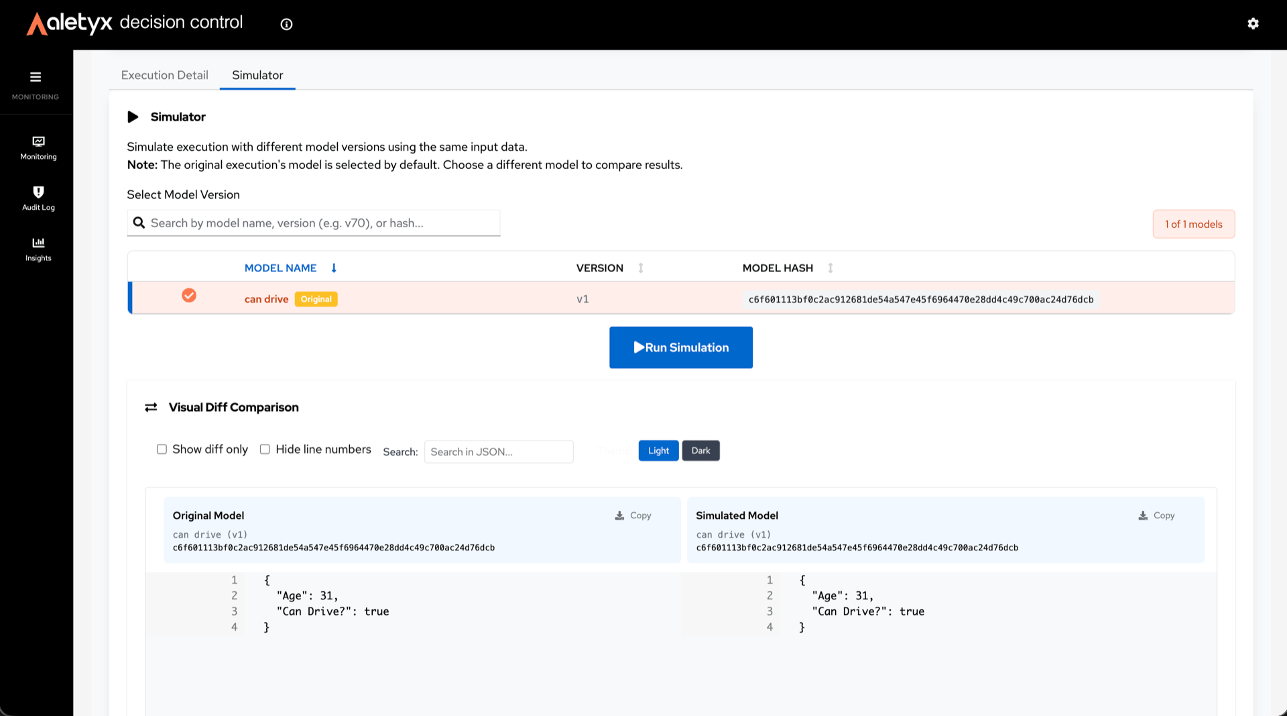Click the hash under Original Model
The width and height of the screenshot is (1287, 716).
(x=334, y=548)
